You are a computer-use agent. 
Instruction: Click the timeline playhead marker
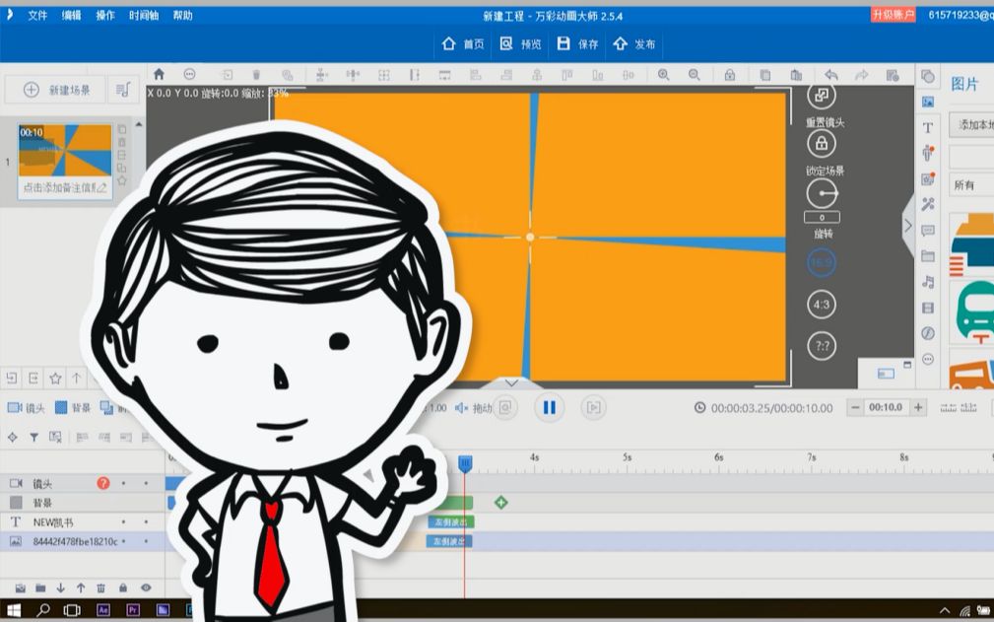(x=465, y=464)
